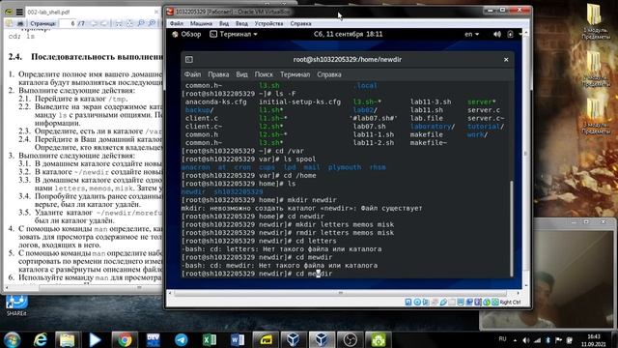Click the RU language indicator in system tray
618x348 pixels.
(502, 339)
